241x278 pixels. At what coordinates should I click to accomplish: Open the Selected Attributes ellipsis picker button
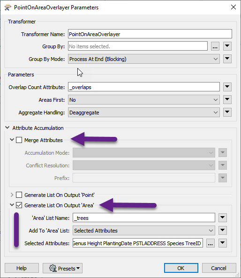pos(211,243)
